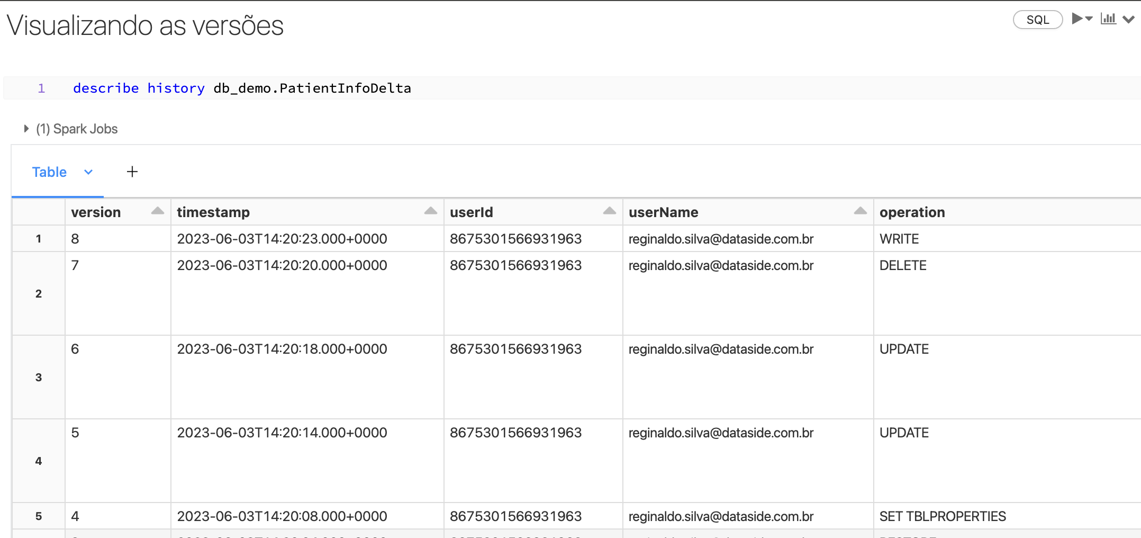
Task: Click row number 3 in the table
Action: pyautogui.click(x=39, y=377)
